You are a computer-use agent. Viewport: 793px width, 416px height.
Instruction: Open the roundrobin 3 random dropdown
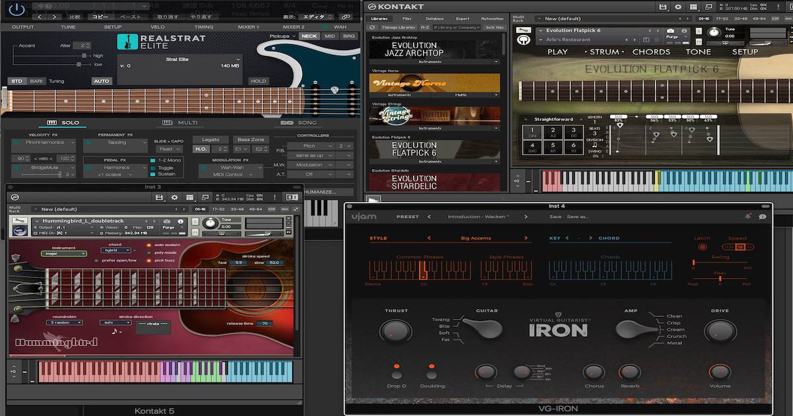(x=65, y=323)
